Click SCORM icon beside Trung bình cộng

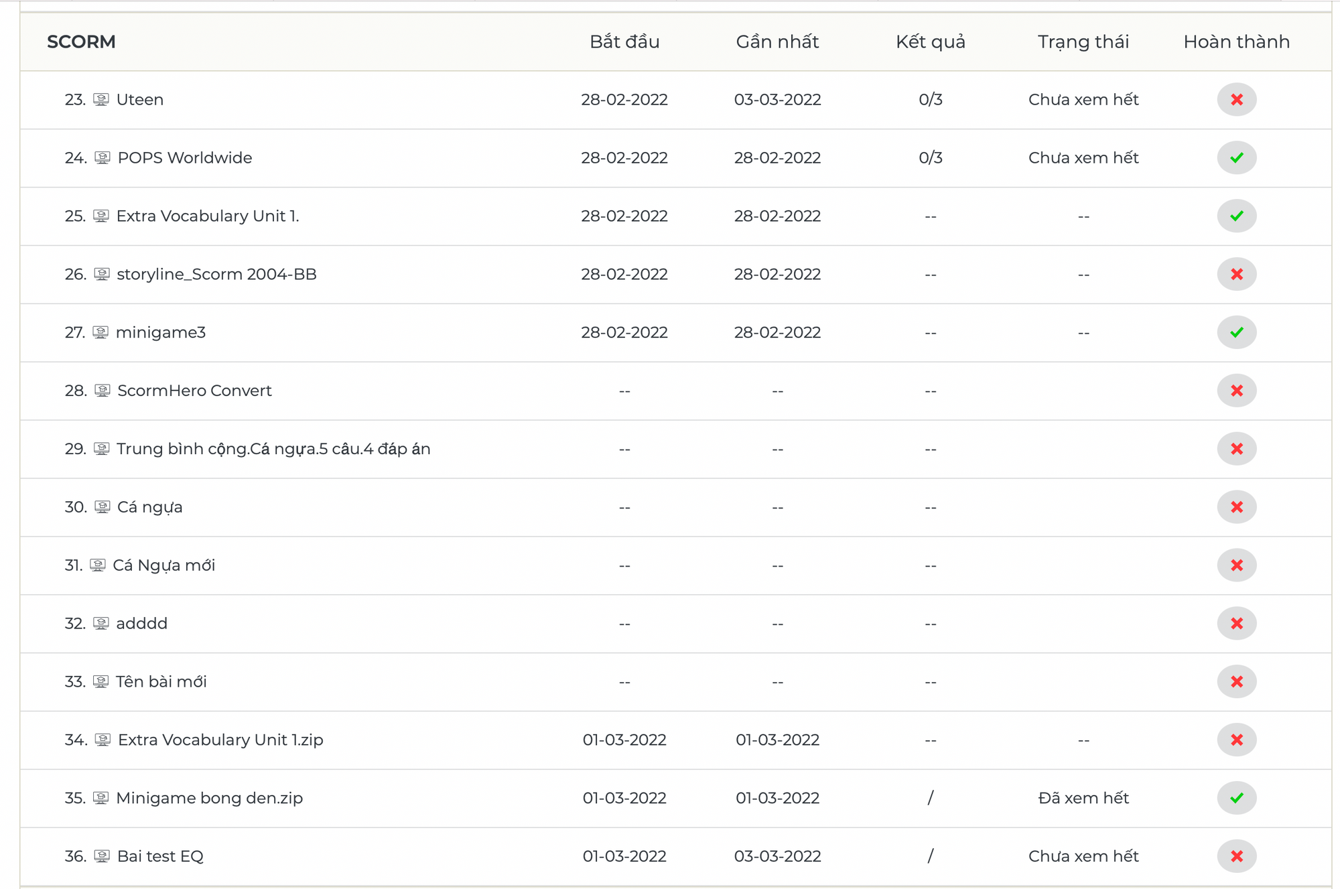101,449
